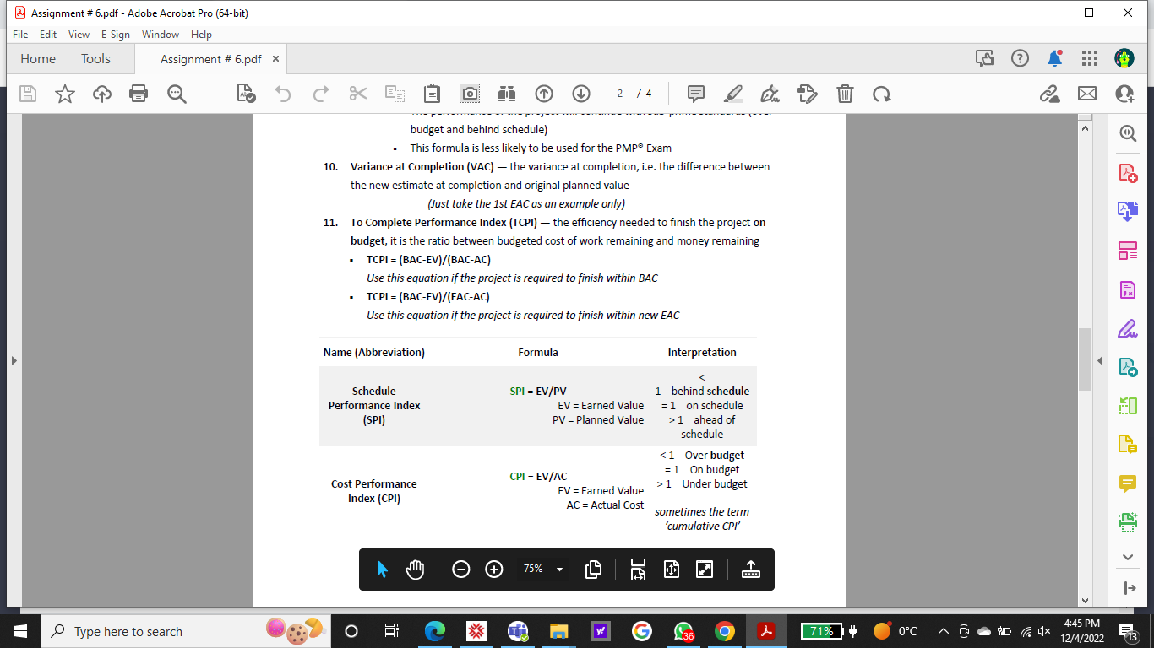Image resolution: width=1154 pixels, height=648 pixels.
Task: Take a snapshot with the camera icon
Action: click(470, 94)
